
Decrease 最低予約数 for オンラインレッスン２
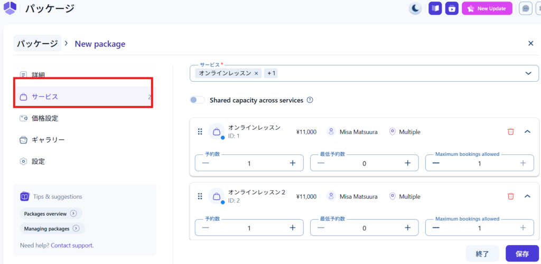click(x=321, y=228)
